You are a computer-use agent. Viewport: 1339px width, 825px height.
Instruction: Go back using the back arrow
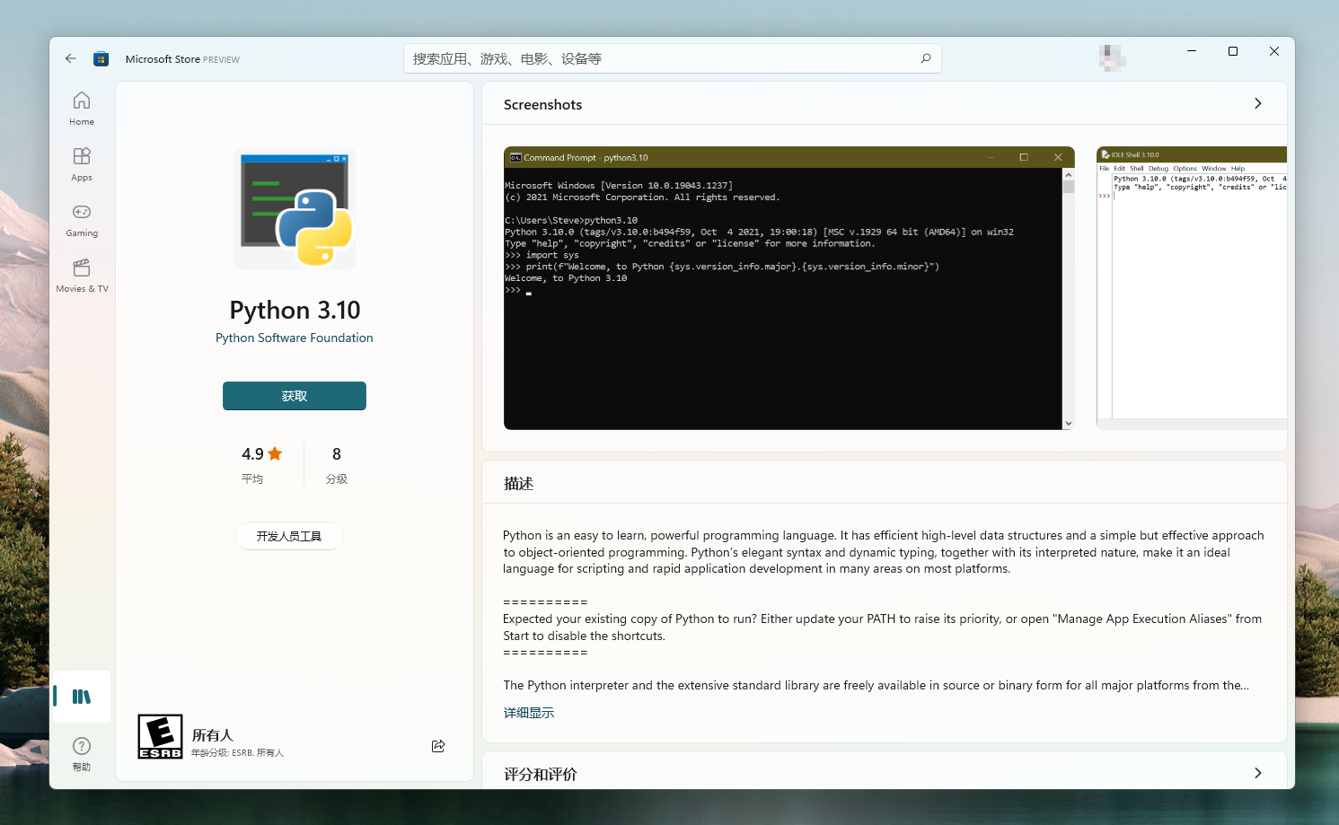coord(71,58)
